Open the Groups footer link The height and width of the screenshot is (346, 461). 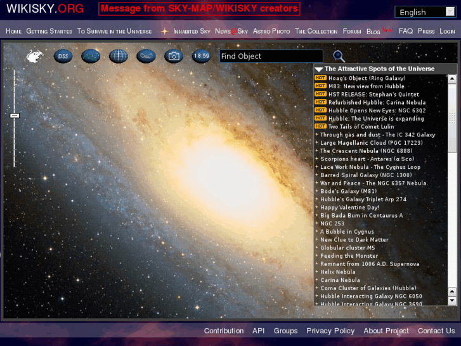tap(285, 331)
